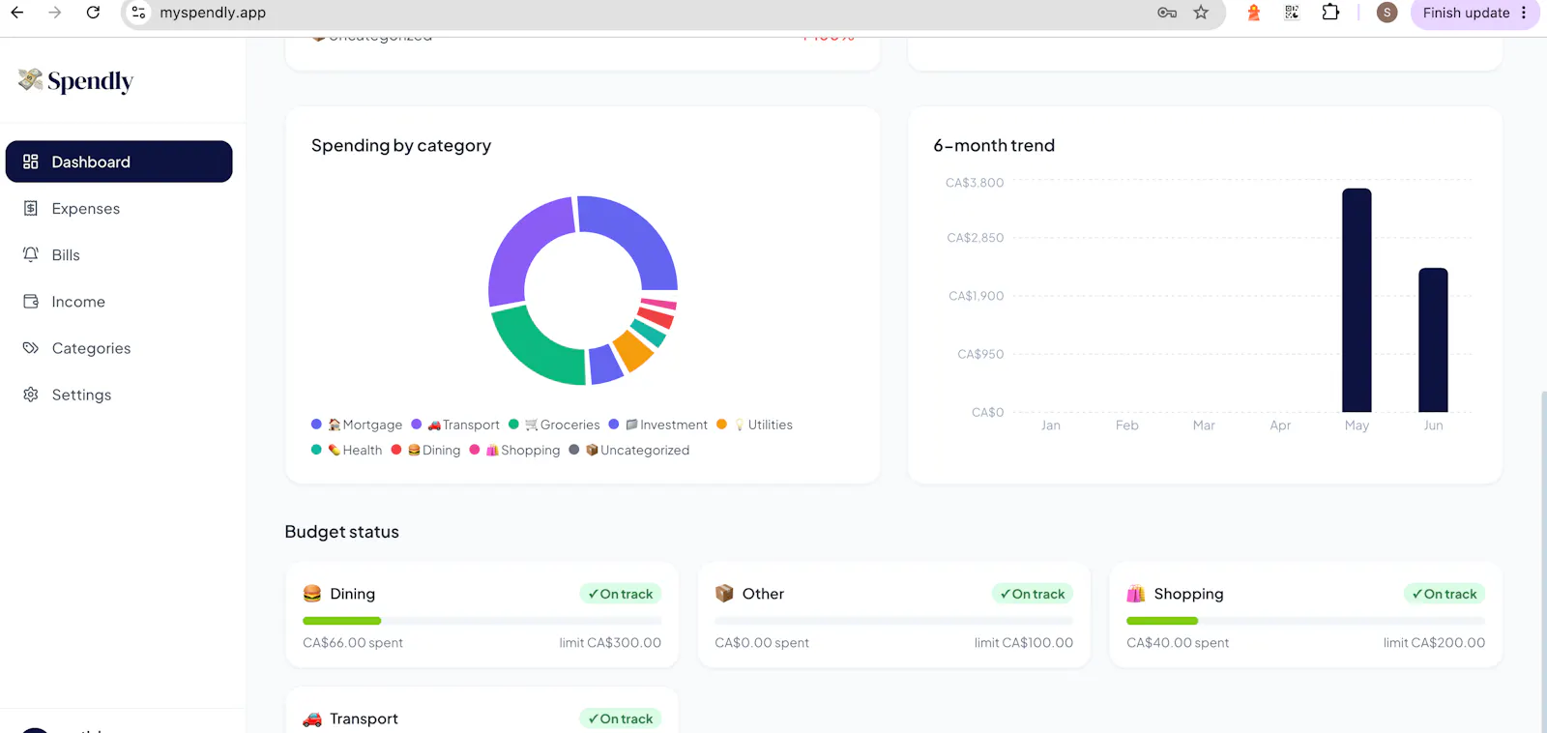
Task: Click the Categories tag icon
Action: (31, 348)
